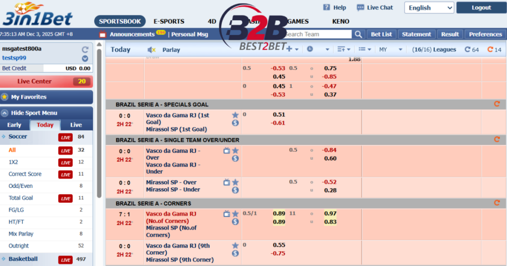Expand account details under testsp99

coord(85,58)
